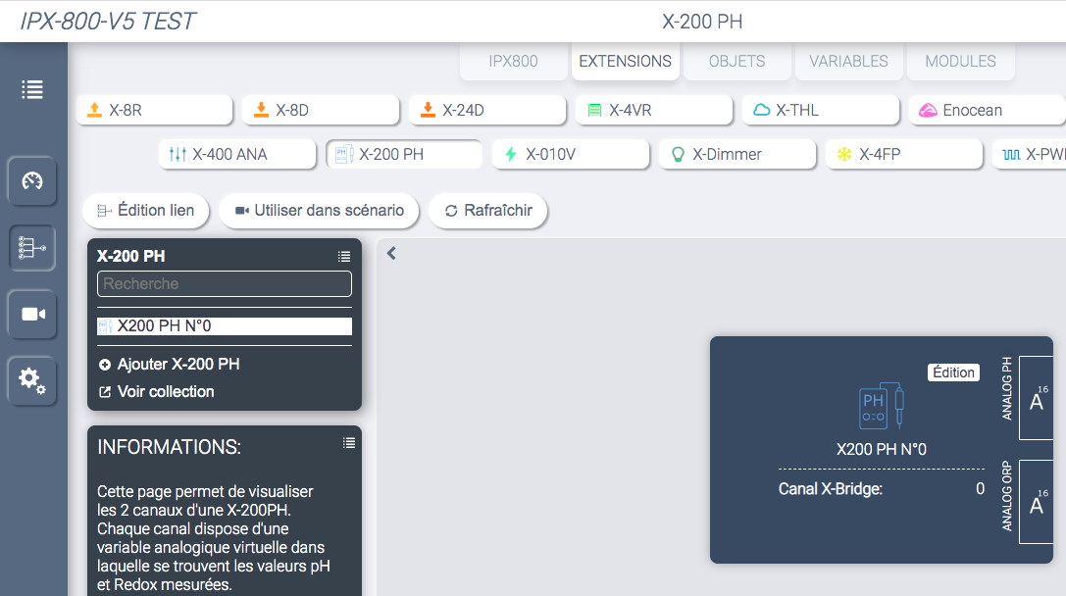The width and height of the screenshot is (1066, 596).
Task: Open the X-8R extension
Action: tap(154, 110)
